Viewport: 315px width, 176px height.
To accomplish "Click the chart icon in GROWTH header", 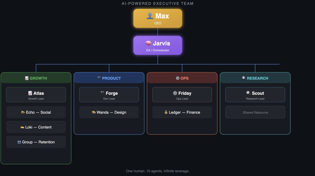I will coord(27,78).
